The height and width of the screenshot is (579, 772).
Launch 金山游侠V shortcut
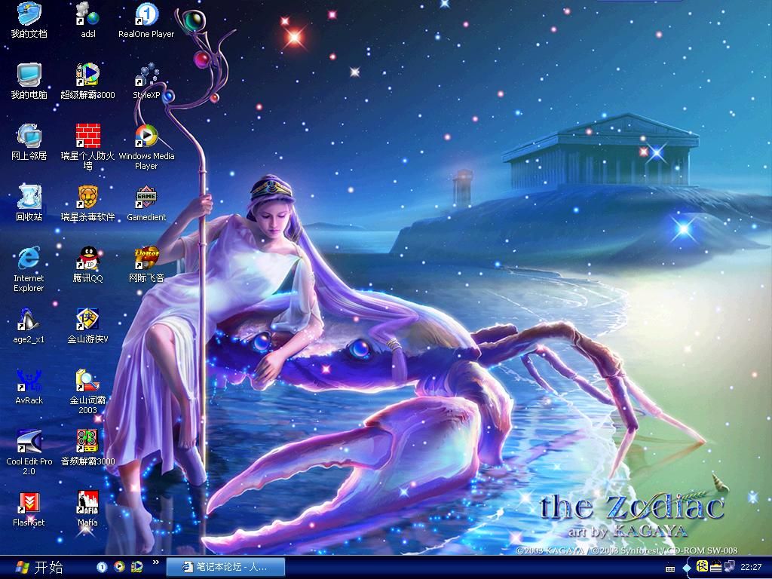click(x=87, y=326)
